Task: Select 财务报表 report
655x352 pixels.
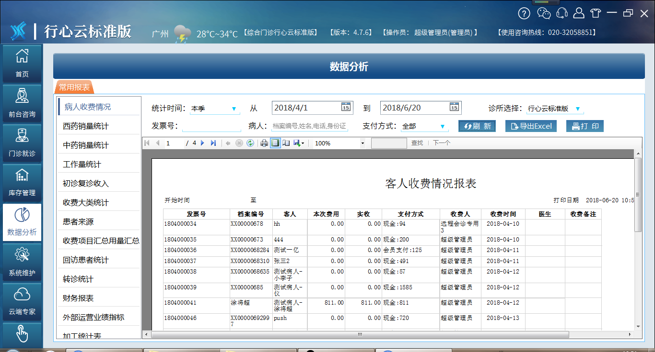Action: point(99,298)
